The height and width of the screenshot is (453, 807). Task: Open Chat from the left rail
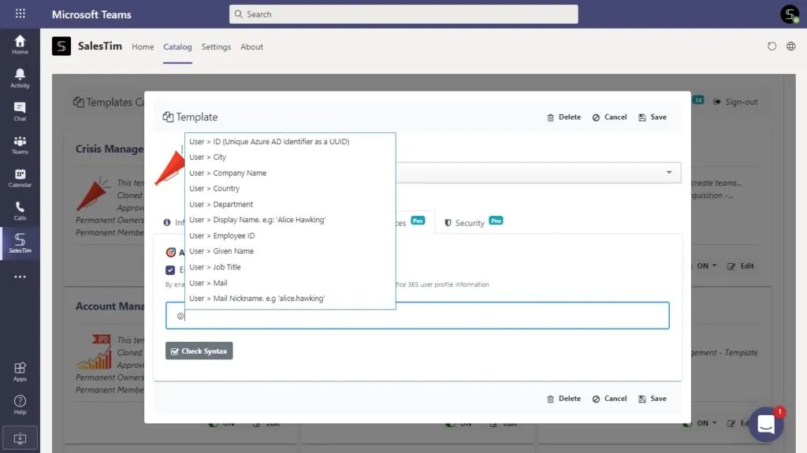20,111
